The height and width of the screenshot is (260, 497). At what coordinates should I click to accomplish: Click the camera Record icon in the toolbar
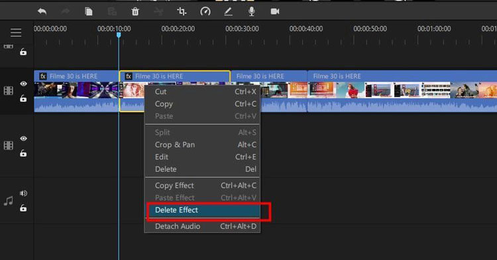point(275,11)
